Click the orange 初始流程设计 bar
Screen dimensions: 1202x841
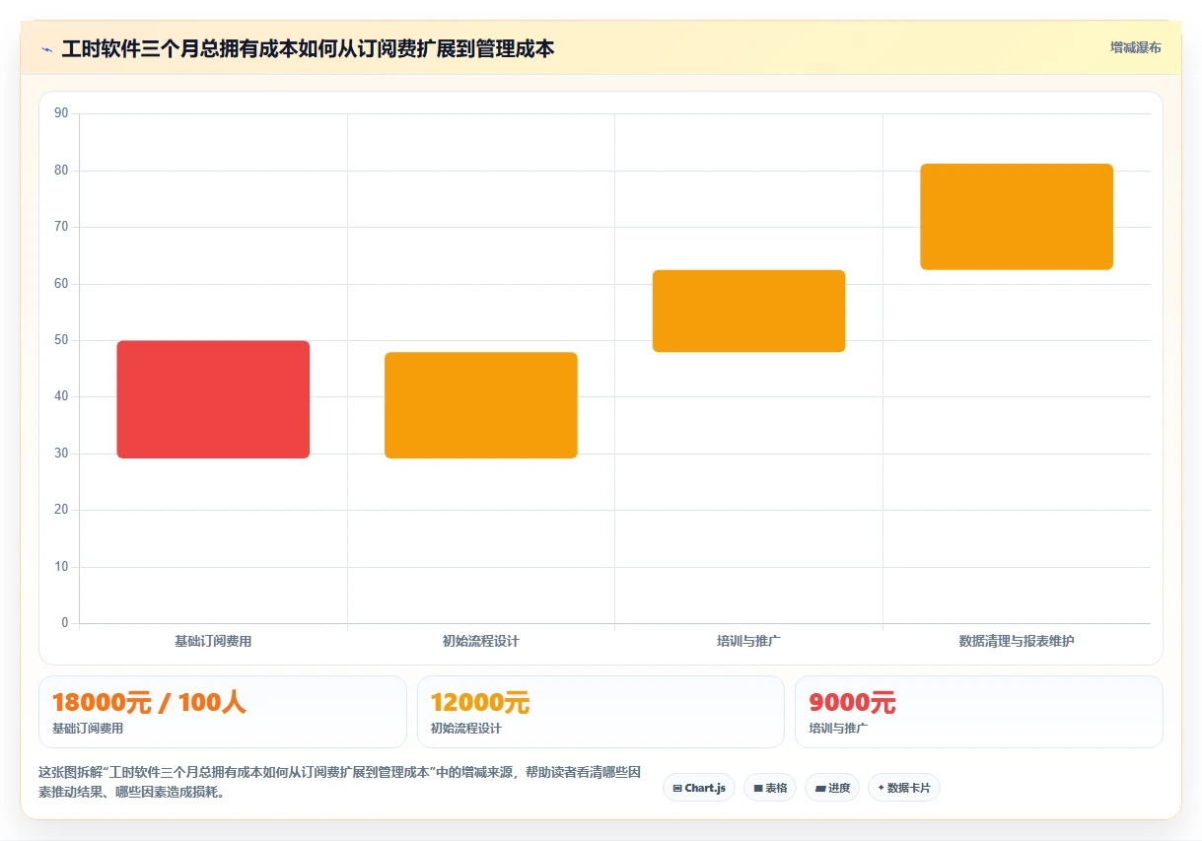481,405
